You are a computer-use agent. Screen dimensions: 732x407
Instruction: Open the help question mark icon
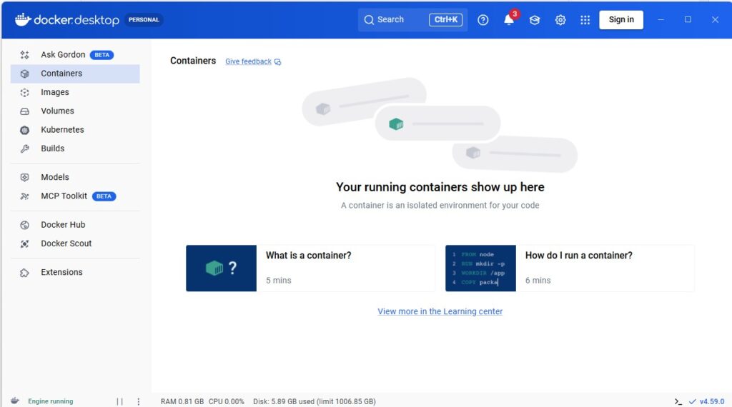[x=483, y=20]
